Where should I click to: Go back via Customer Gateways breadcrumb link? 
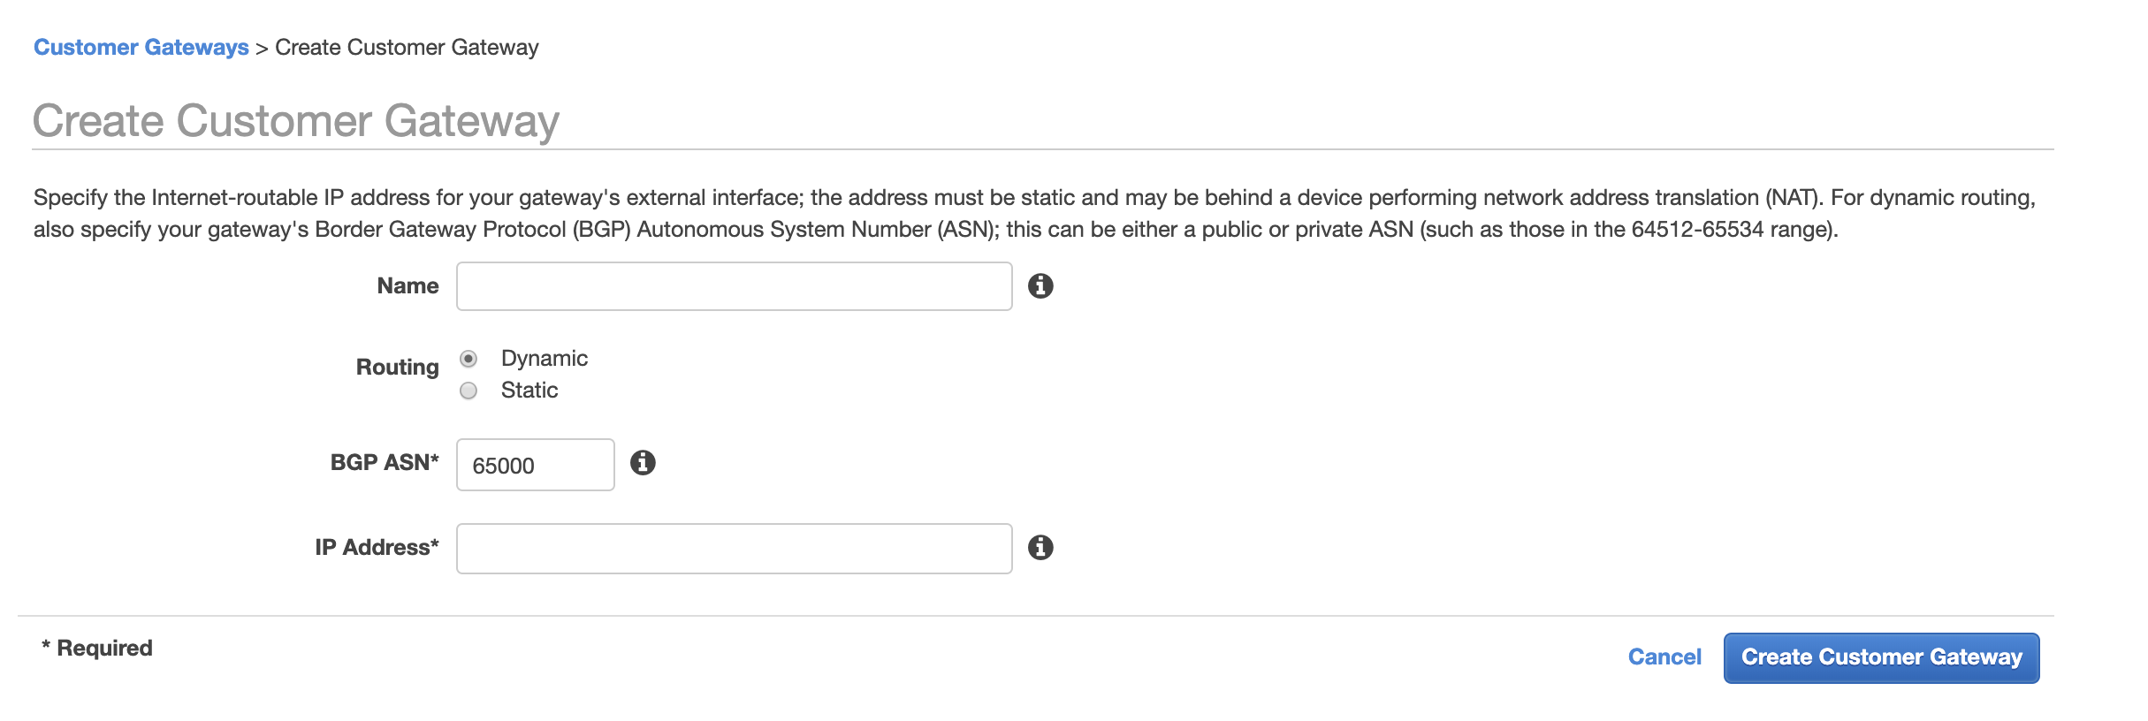[141, 48]
